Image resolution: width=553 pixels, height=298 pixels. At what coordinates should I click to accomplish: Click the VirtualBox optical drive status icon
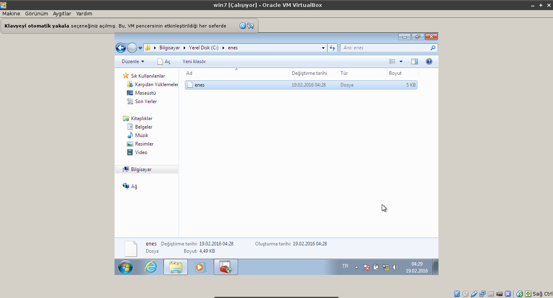(x=466, y=294)
